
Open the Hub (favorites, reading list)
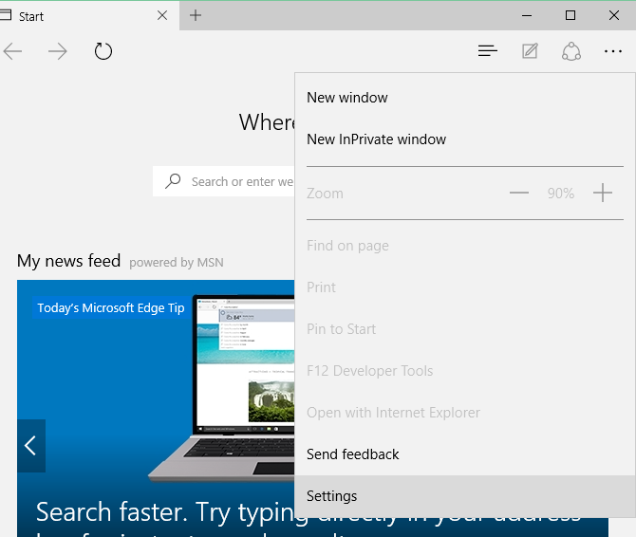coord(488,51)
